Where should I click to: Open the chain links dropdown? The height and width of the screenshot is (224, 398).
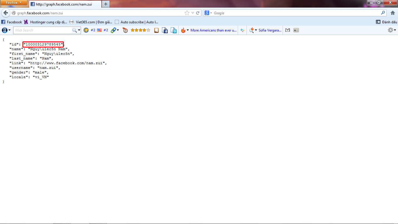115,30
